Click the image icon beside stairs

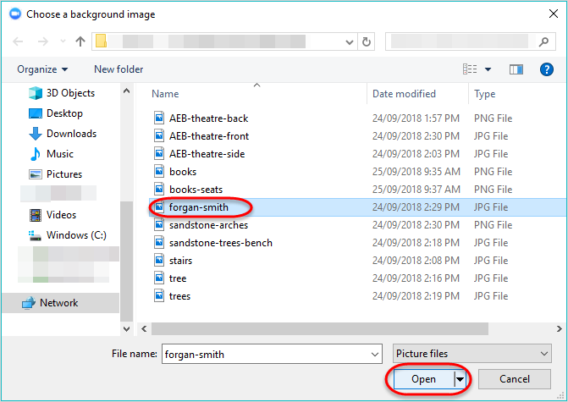tap(159, 260)
